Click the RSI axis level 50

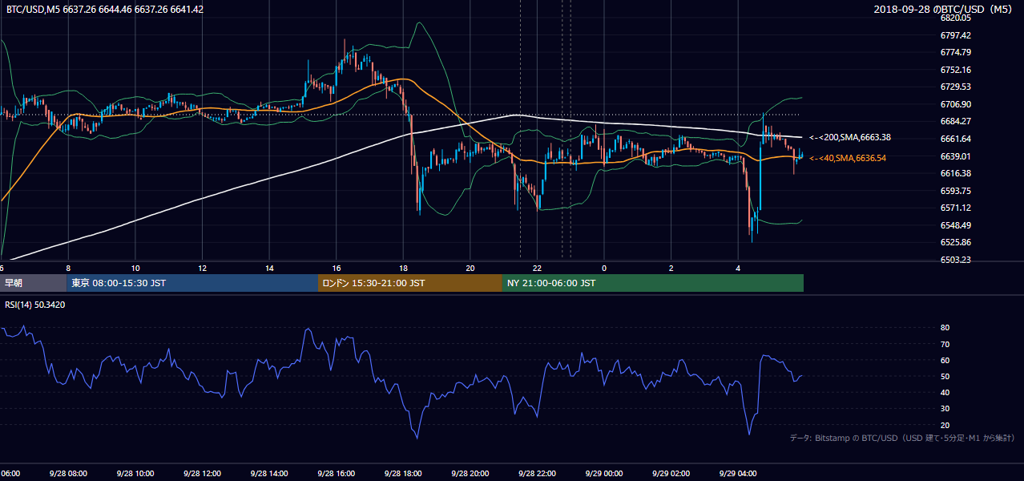945,376
